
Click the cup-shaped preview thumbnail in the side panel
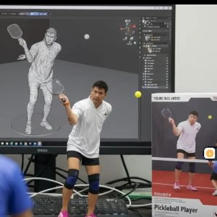click(148, 38)
